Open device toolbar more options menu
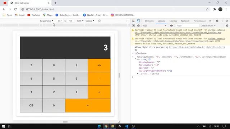This screenshot has height=129, width=230. (x=127, y=21)
